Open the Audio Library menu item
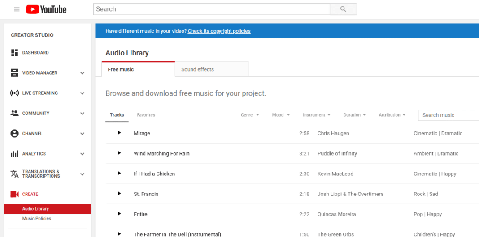The image size is (479, 237). pyautogui.click(x=48, y=209)
